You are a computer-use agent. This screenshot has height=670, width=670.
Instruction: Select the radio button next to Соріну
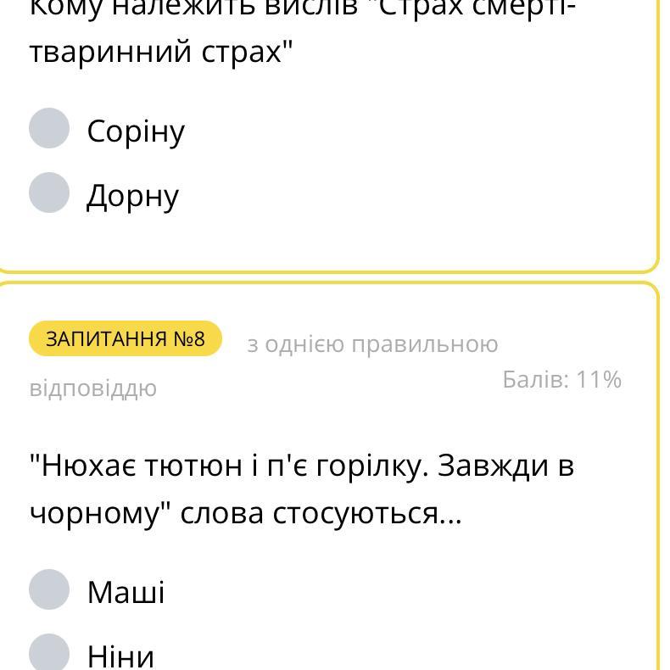(49, 128)
